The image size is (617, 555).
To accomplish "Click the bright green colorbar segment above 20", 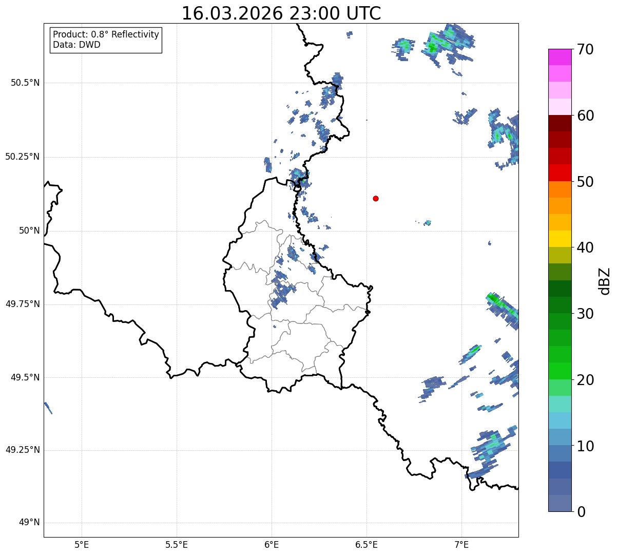I will point(560,371).
